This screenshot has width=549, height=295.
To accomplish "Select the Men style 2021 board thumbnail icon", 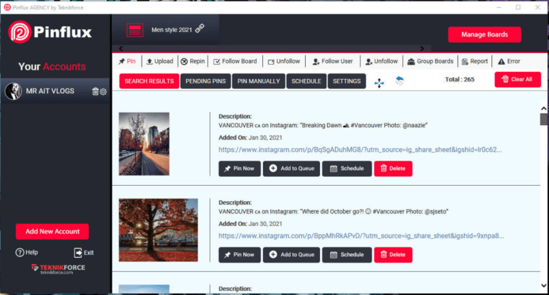I will point(135,30).
